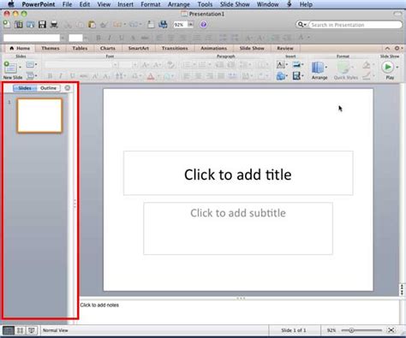The height and width of the screenshot is (338, 406).
Task: Open the File menu
Action: 67,4
